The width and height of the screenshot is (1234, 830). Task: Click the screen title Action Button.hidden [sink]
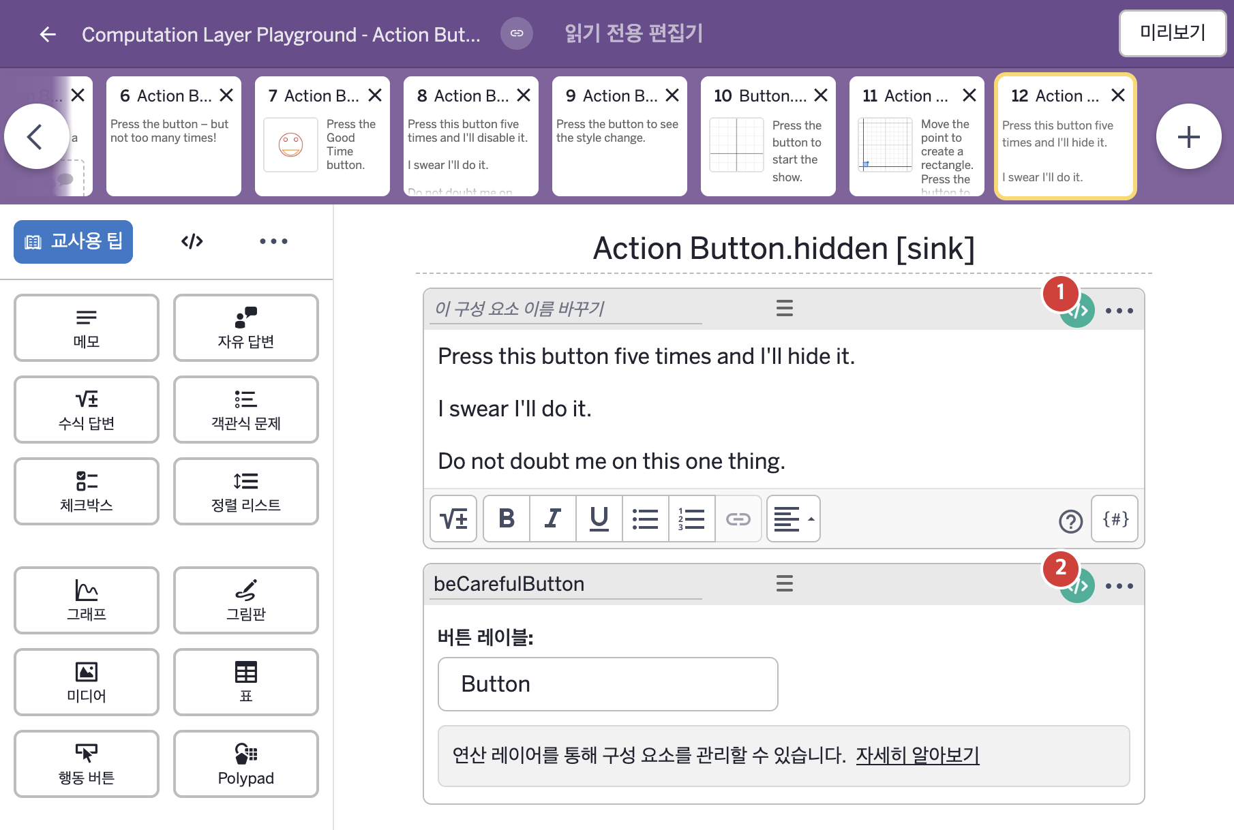pos(784,248)
